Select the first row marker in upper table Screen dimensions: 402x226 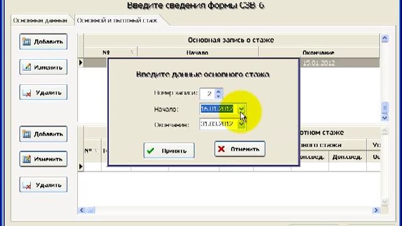81,63
